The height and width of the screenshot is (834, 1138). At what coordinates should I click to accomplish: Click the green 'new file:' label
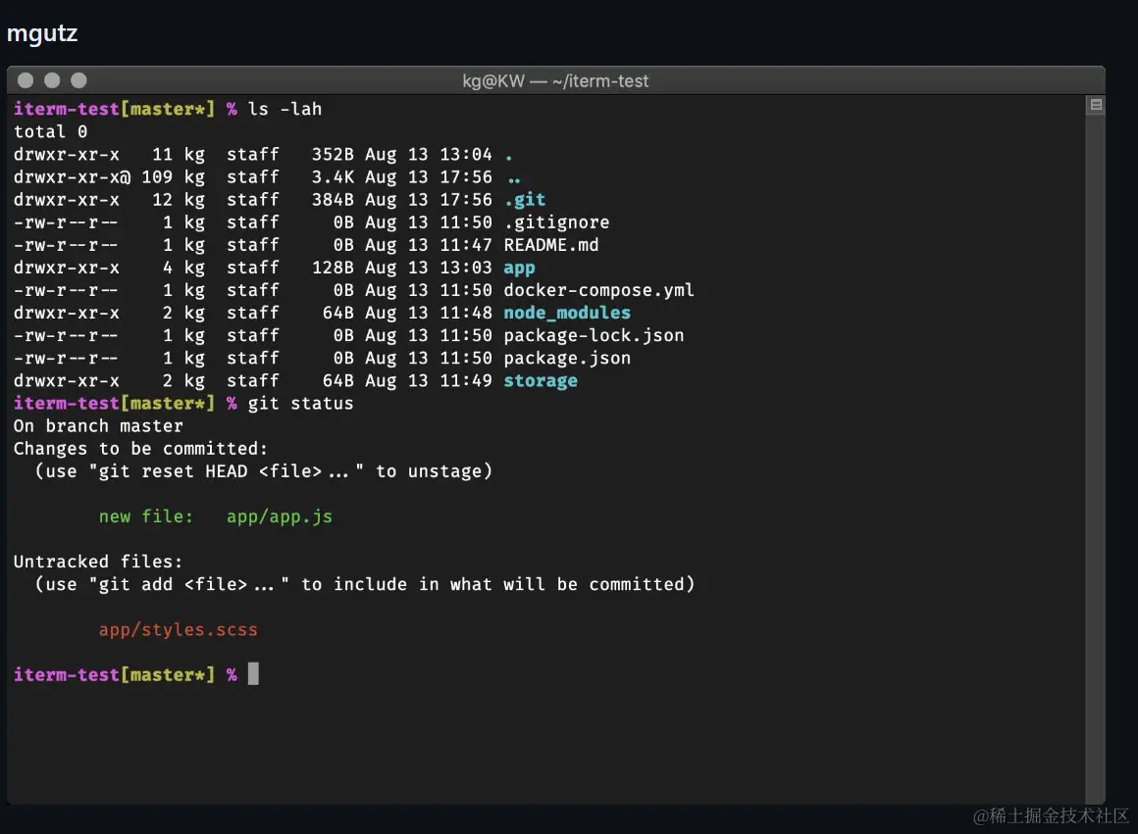pyautogui.click(x=146, y=516)
